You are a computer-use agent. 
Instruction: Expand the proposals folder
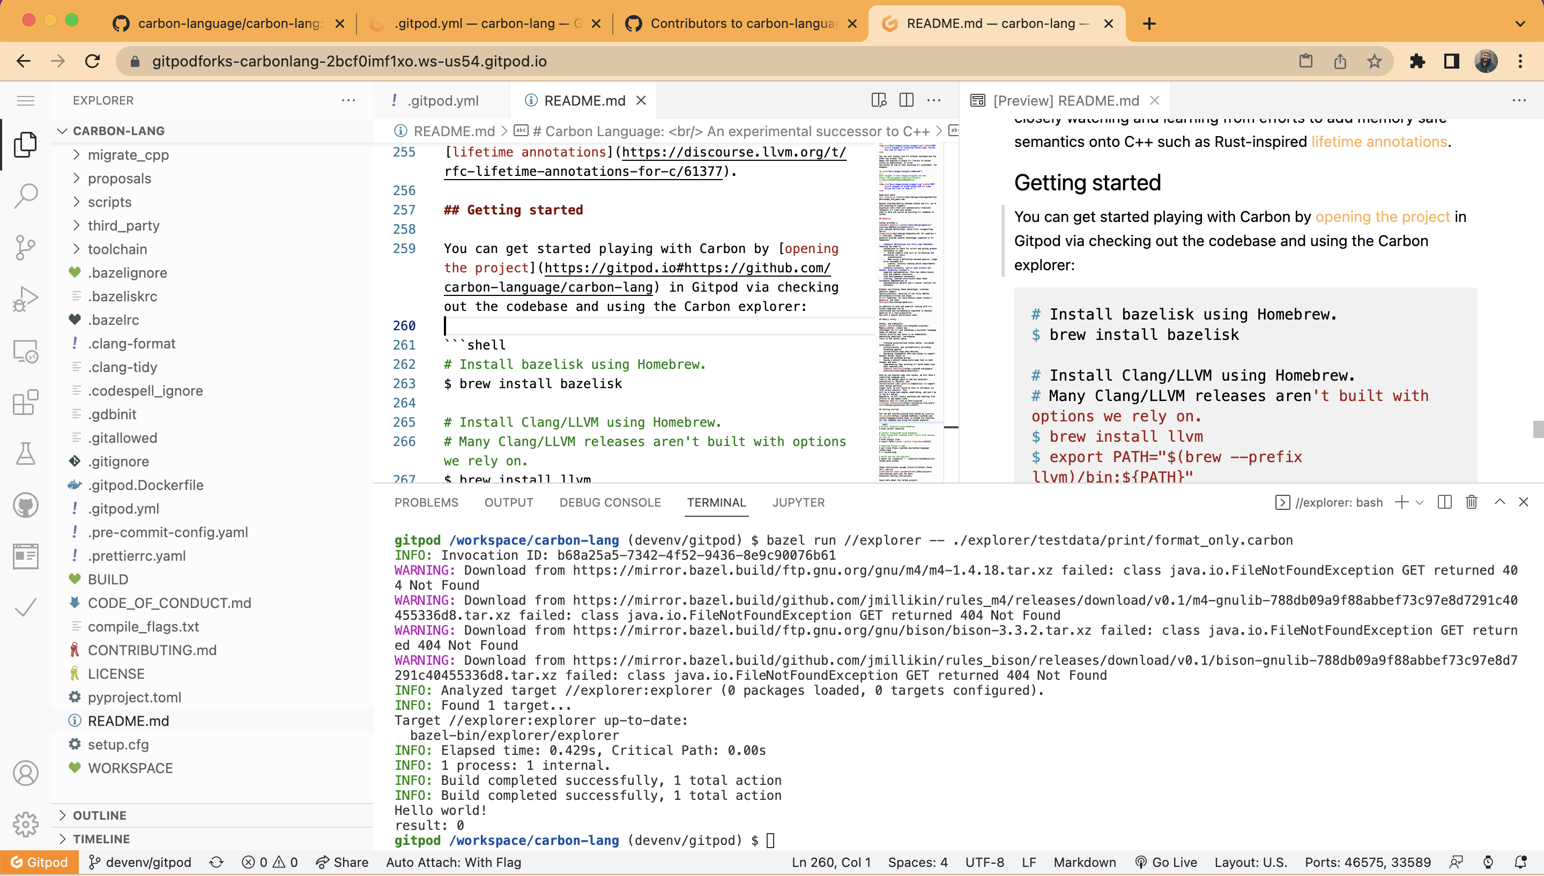tap(119, 178)
